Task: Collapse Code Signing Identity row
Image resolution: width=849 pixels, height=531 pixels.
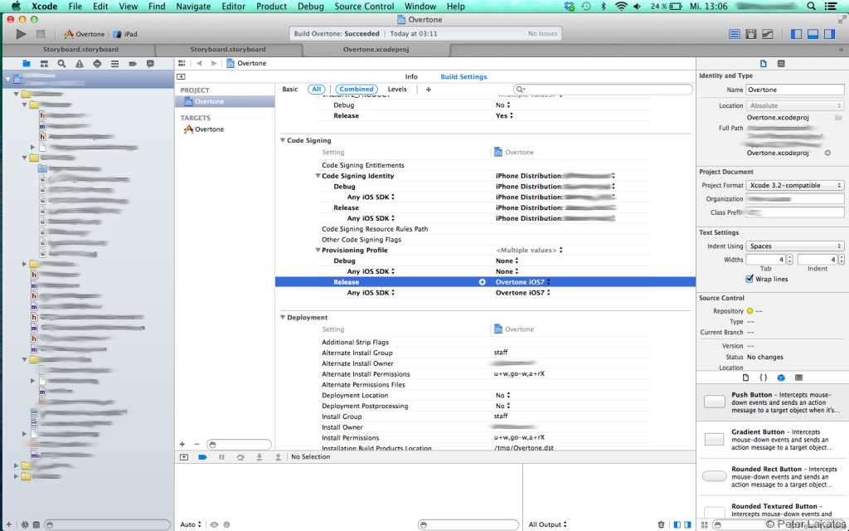Action: click(x=318, y=176)
